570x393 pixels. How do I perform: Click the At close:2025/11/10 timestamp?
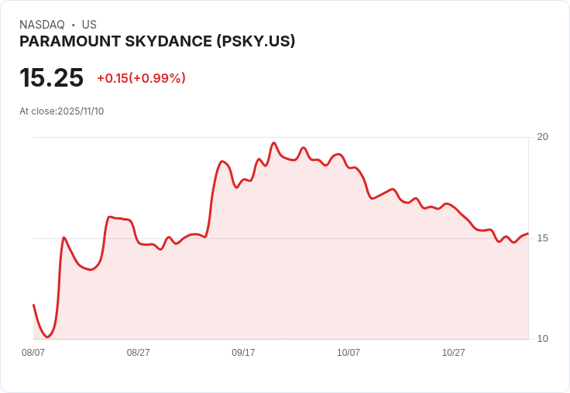coord(61,111)
